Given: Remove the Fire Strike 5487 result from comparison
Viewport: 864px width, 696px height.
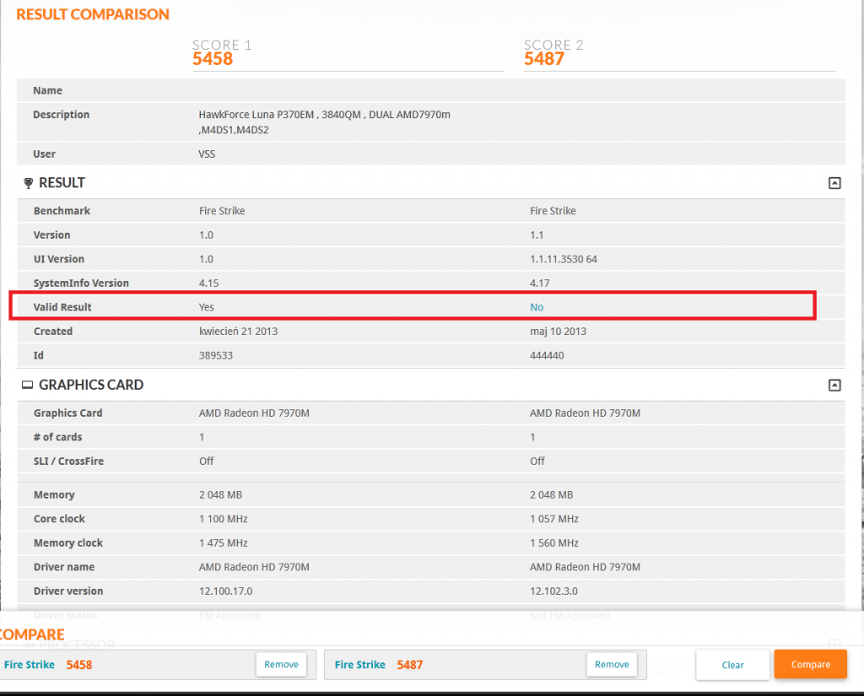Looking at the screenshot, I should coord(612,665).
